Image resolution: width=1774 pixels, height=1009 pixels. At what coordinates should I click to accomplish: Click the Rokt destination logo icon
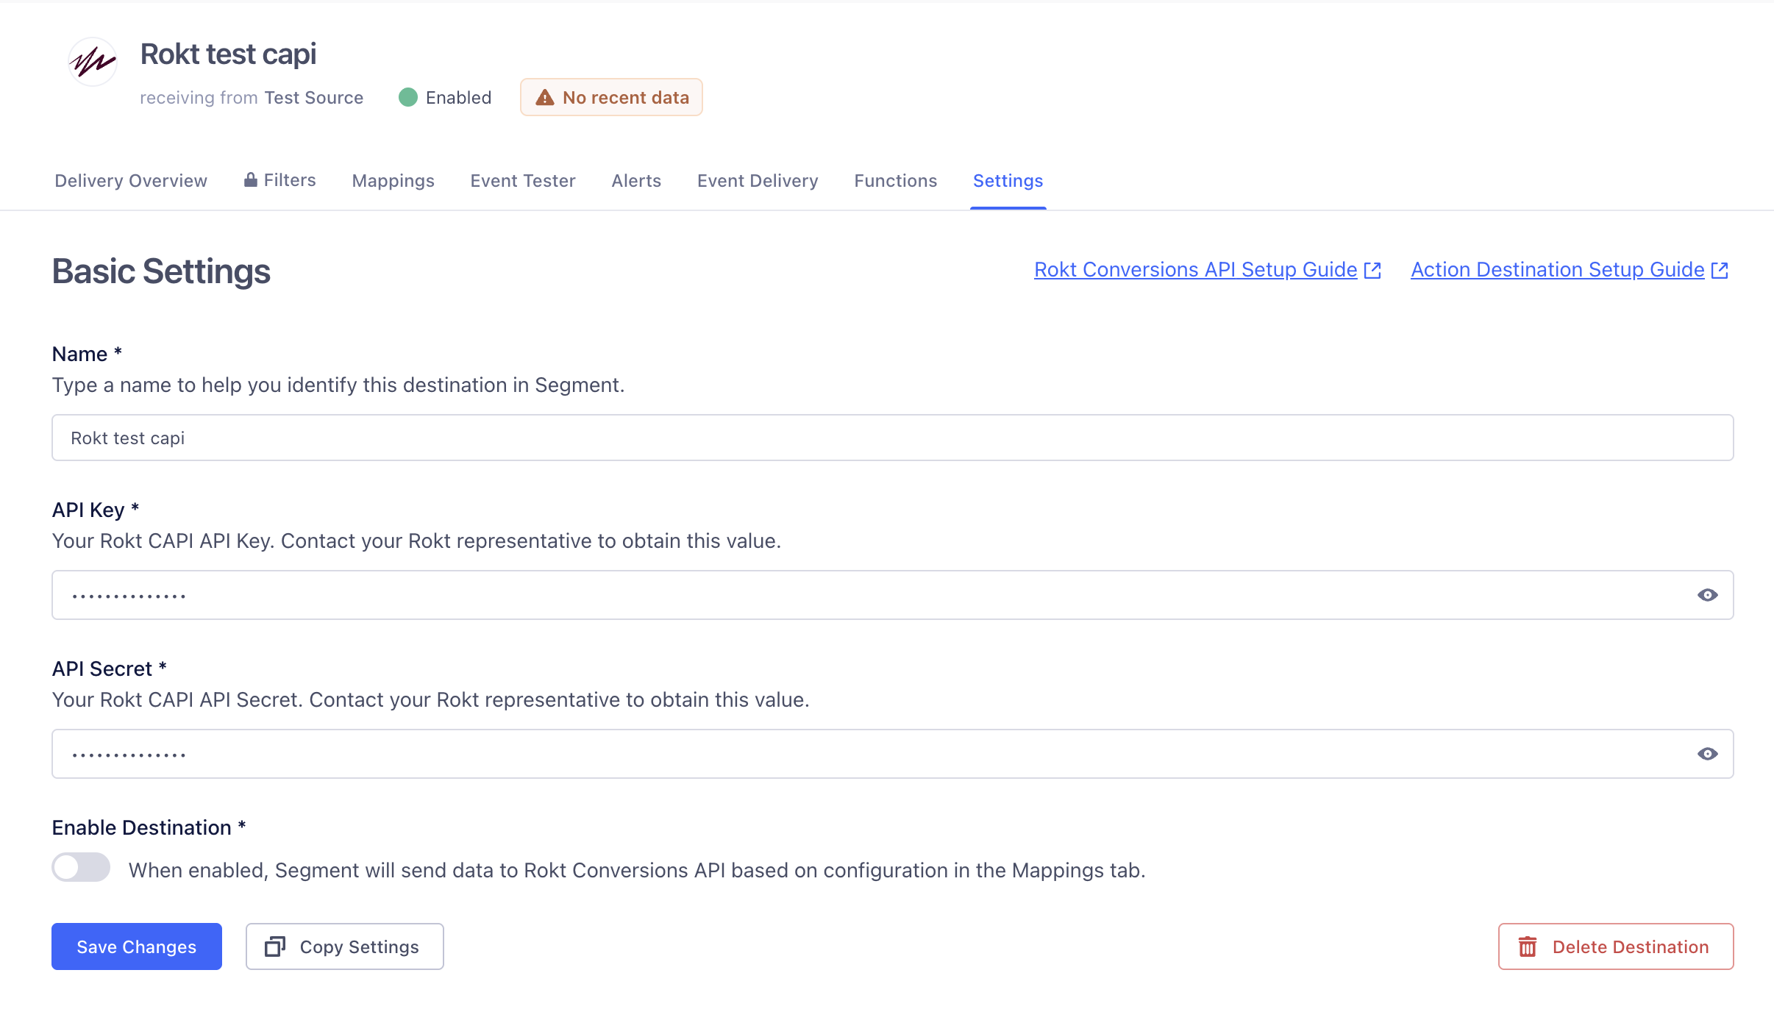pyautogui.click(x=93, y=62)
